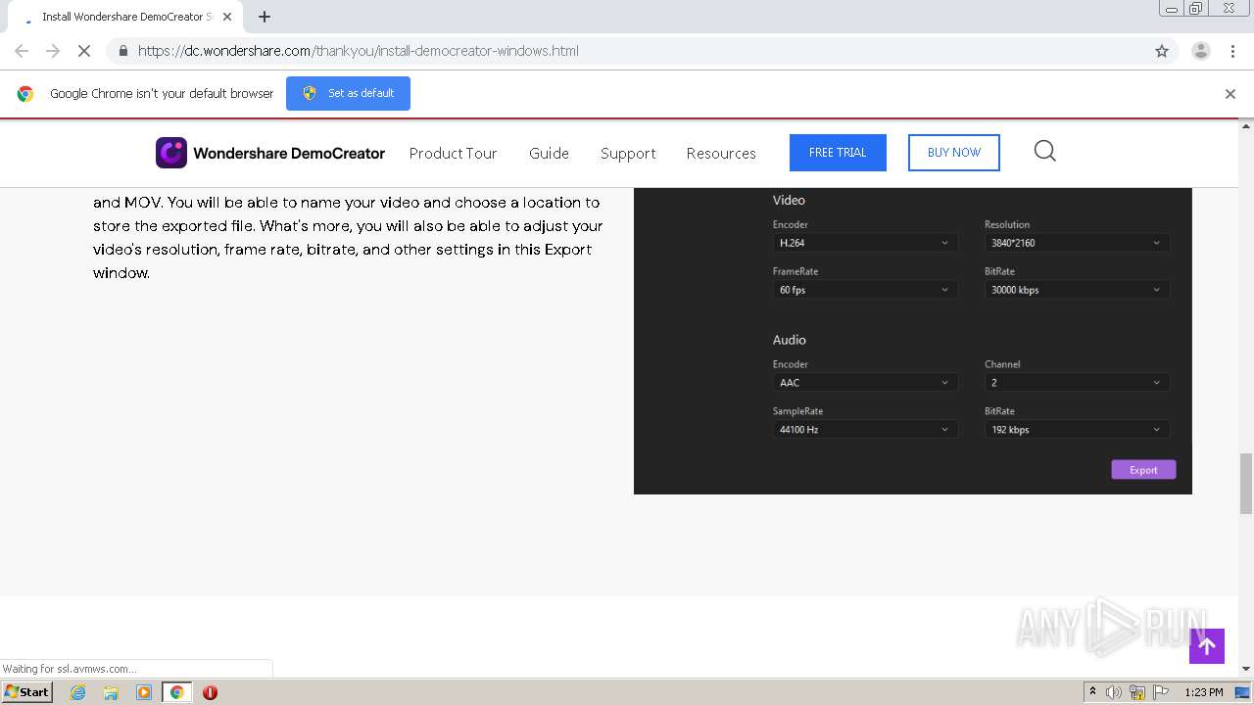Click the purple Export button
Image resolution: width=1254 pixels, height=705 pixels.
(1143, 470)
